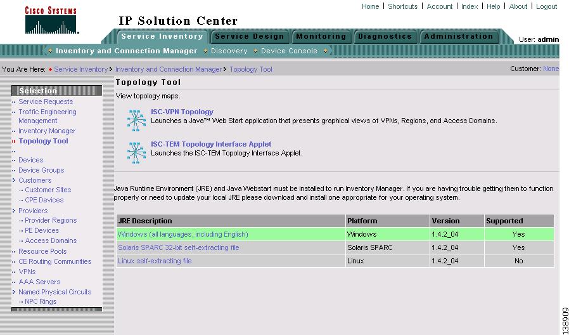This screenshot has width=569, height=335.
Task: Open AAA Servers in the sidebar
Action: 39,282
